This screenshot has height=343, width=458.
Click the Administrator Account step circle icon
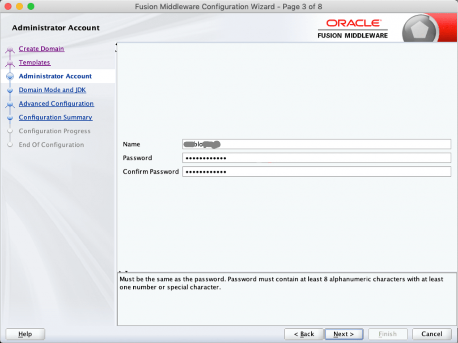10,76
